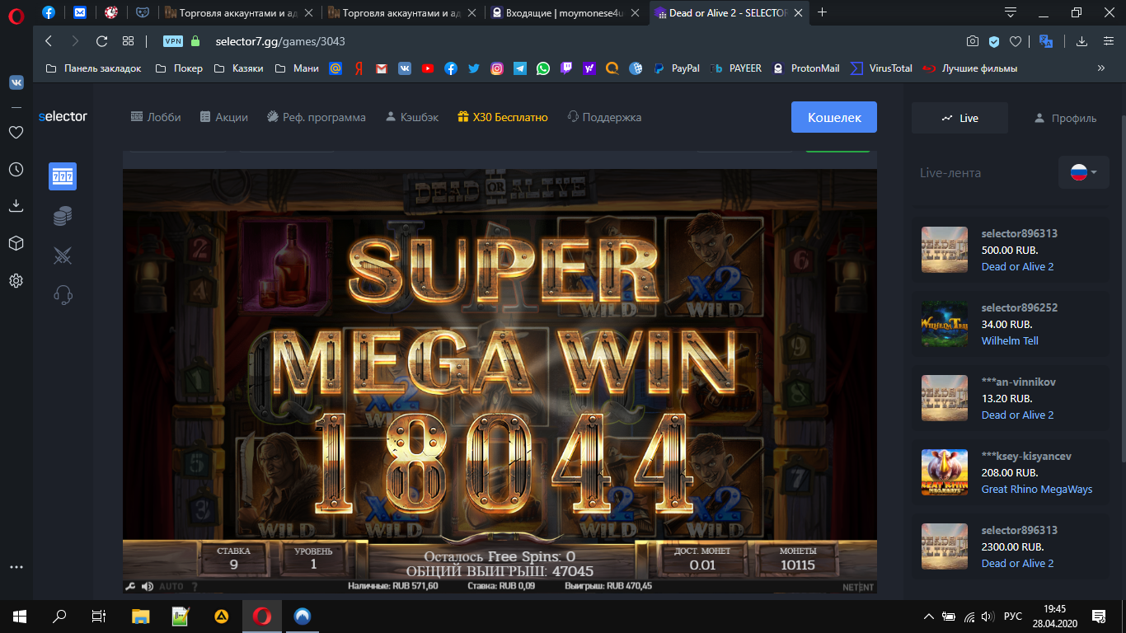This screenshot has width=1126, height=633.
Task: Open Opera sidebar extensions cube
Action: (x=16, y=243)
